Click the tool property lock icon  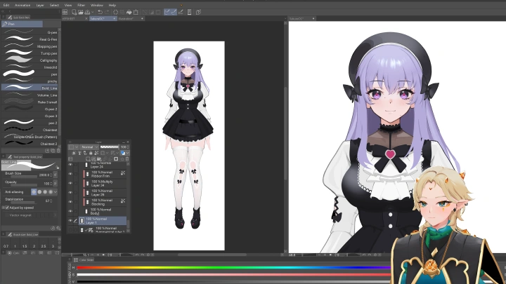coord(58,168)
